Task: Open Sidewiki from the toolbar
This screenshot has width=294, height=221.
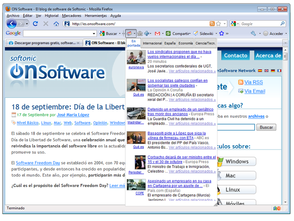Action: point(204,34)
